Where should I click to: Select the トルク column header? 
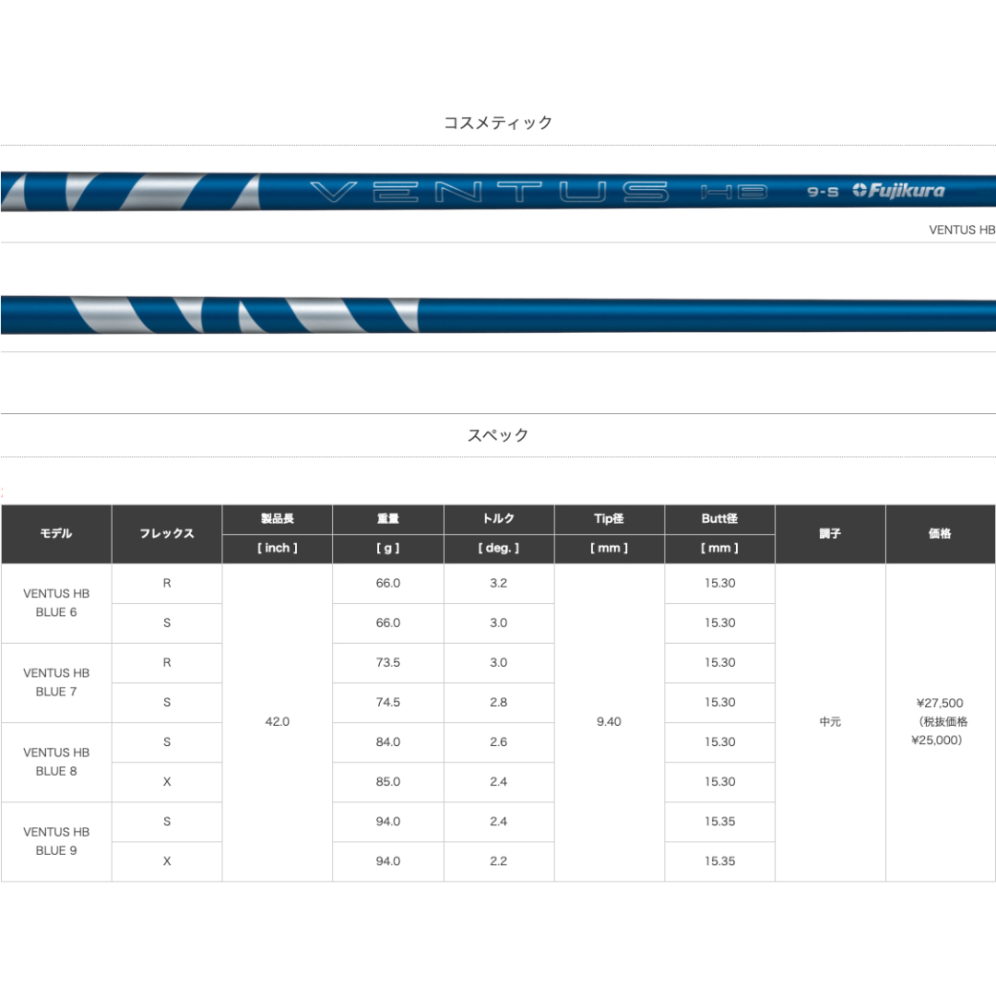click(x=498, y=518)
